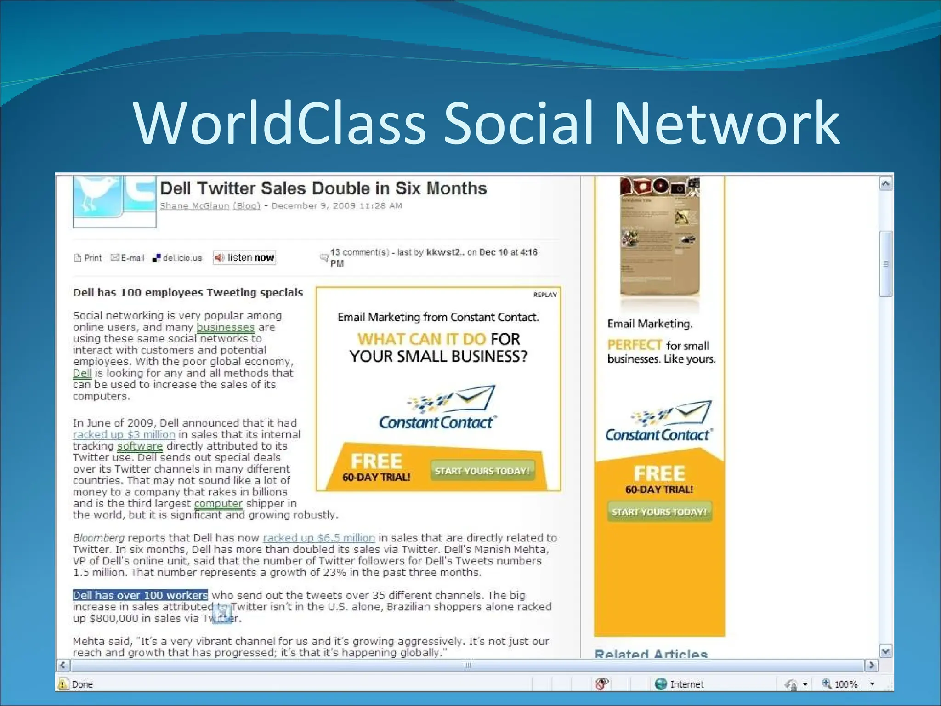
Task: Click the status bar warning icon
Action: [x=63, y=684]
